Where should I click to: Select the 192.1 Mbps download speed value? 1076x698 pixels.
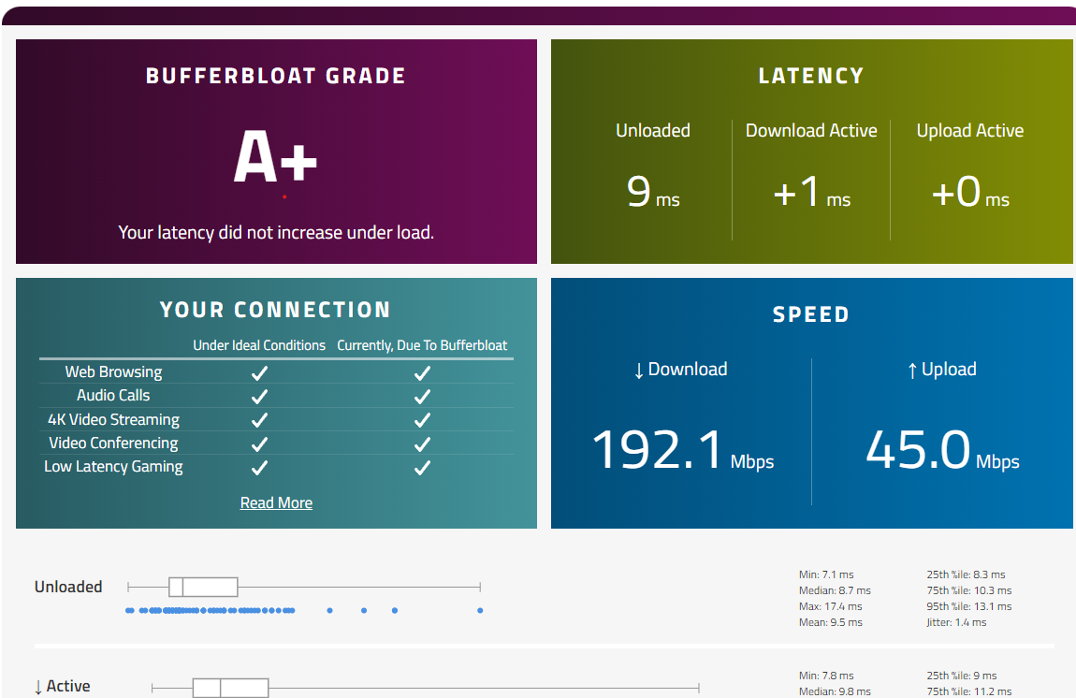[x=683, y=450]
